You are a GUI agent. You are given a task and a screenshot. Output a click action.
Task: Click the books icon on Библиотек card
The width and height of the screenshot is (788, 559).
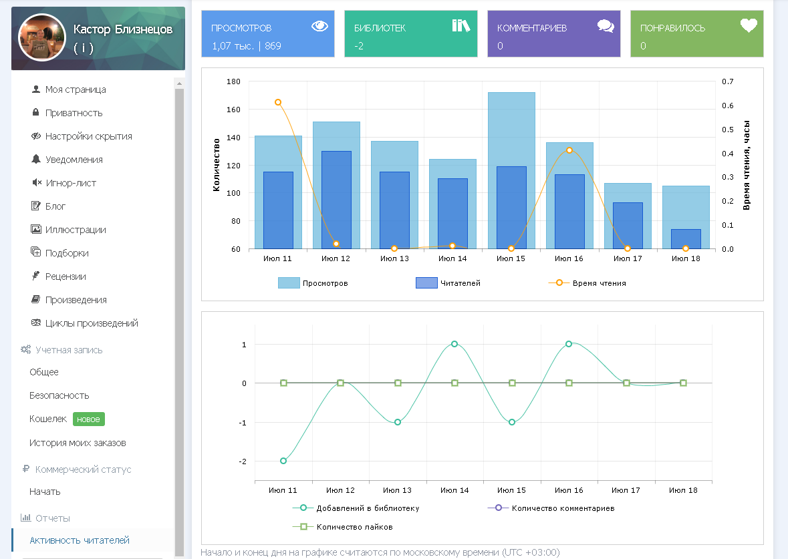(x=461, y=26)
